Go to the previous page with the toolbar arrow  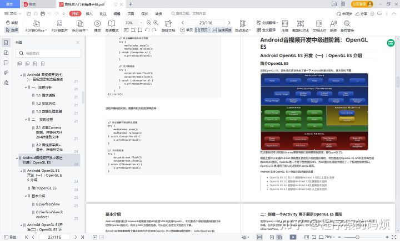coord(183,23)
